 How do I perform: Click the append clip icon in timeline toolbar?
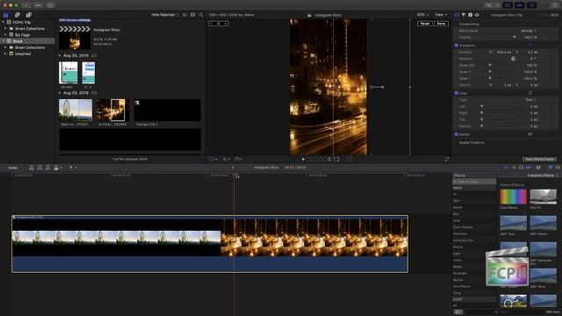coord(47,168)
